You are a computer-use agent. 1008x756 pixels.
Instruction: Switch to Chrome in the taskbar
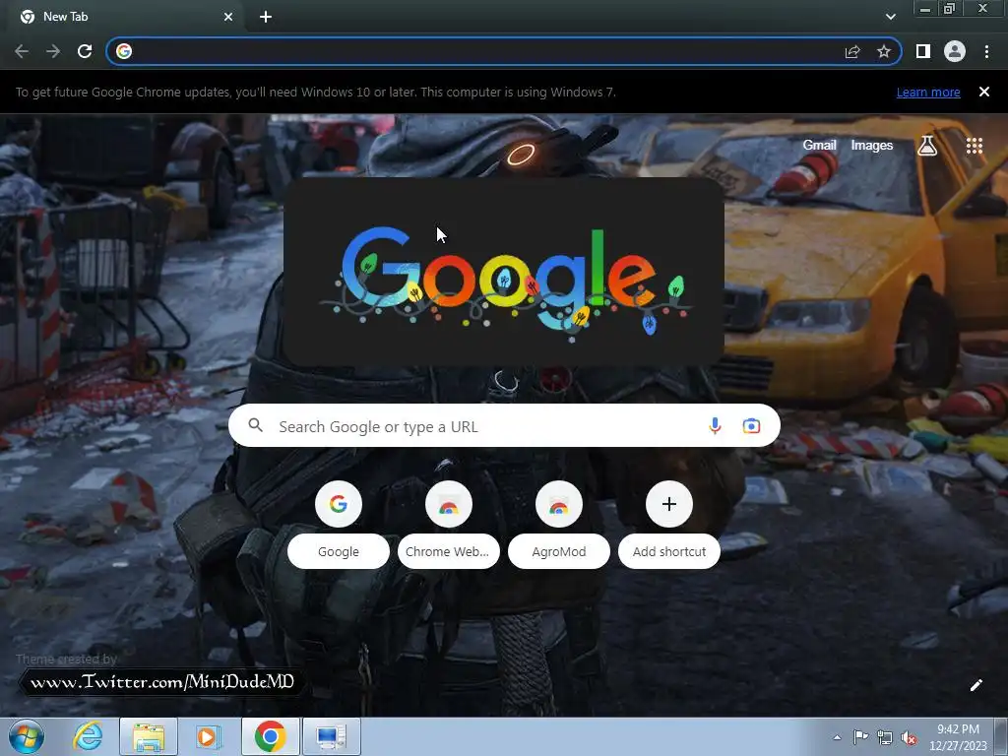(x=270, y=736)
